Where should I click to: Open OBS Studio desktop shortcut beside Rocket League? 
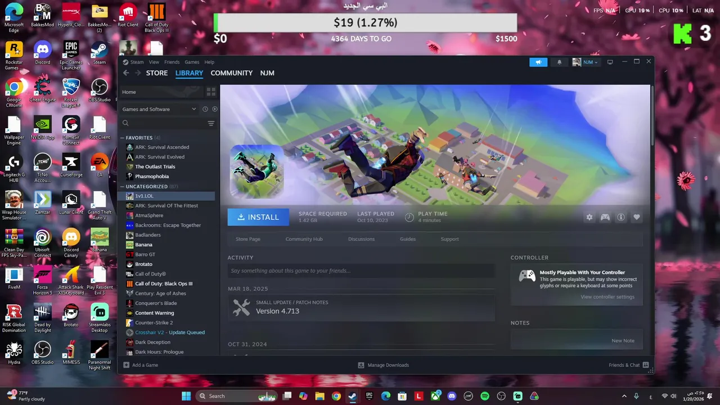100,90
